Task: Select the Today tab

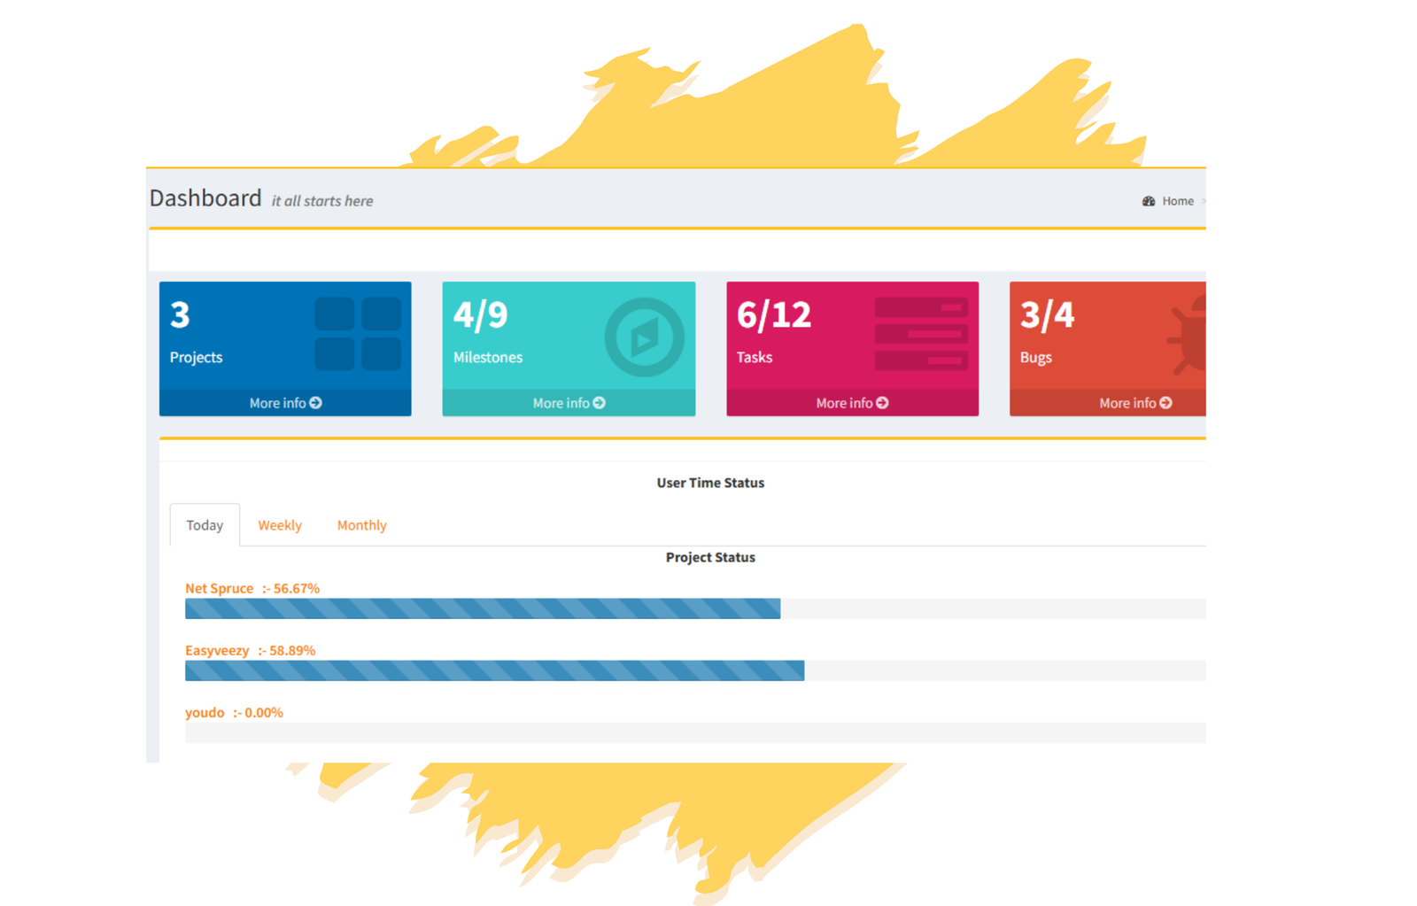Action: (205, 525)
